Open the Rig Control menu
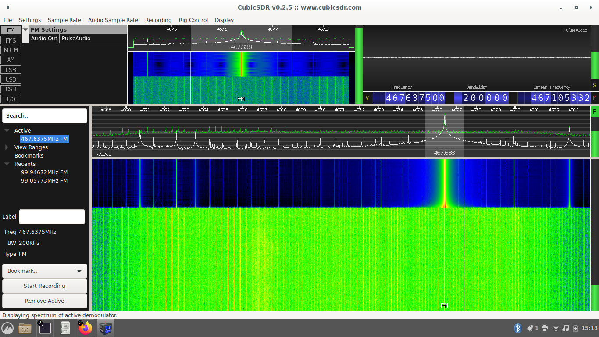 pos(193,20)
